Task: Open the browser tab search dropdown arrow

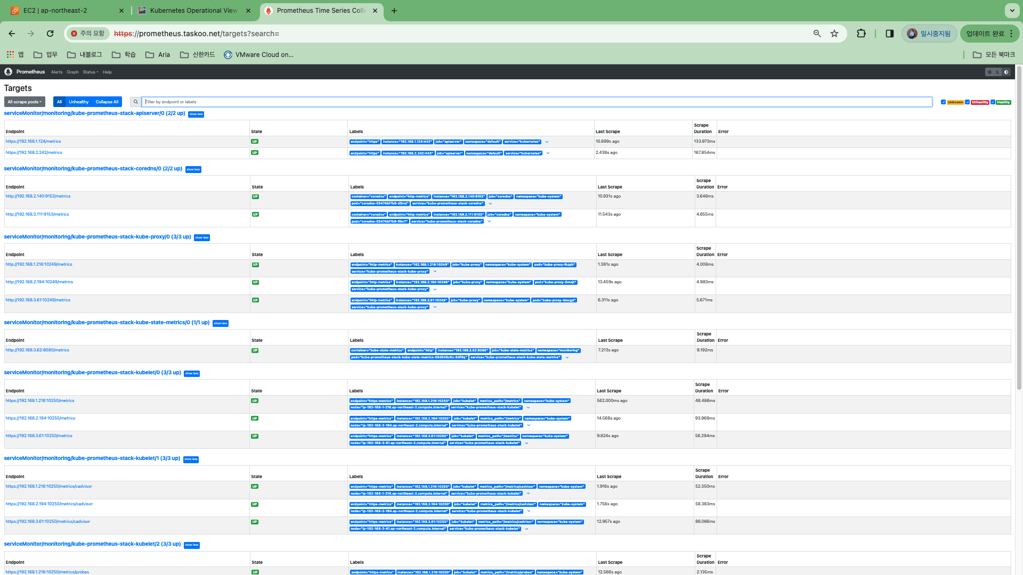Action: tap(1011, 11)
